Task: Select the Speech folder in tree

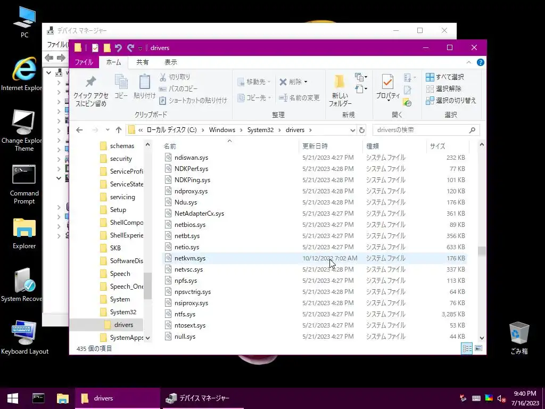Action: coord(120,274)
